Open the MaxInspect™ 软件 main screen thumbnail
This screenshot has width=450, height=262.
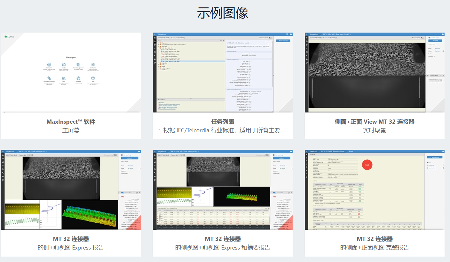71,72
